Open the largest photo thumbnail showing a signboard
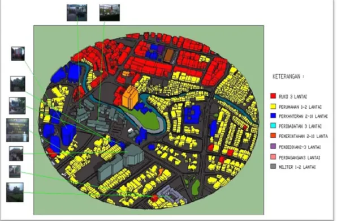The image size is (337, 221). pyautogui.click(x=18, y=130)
